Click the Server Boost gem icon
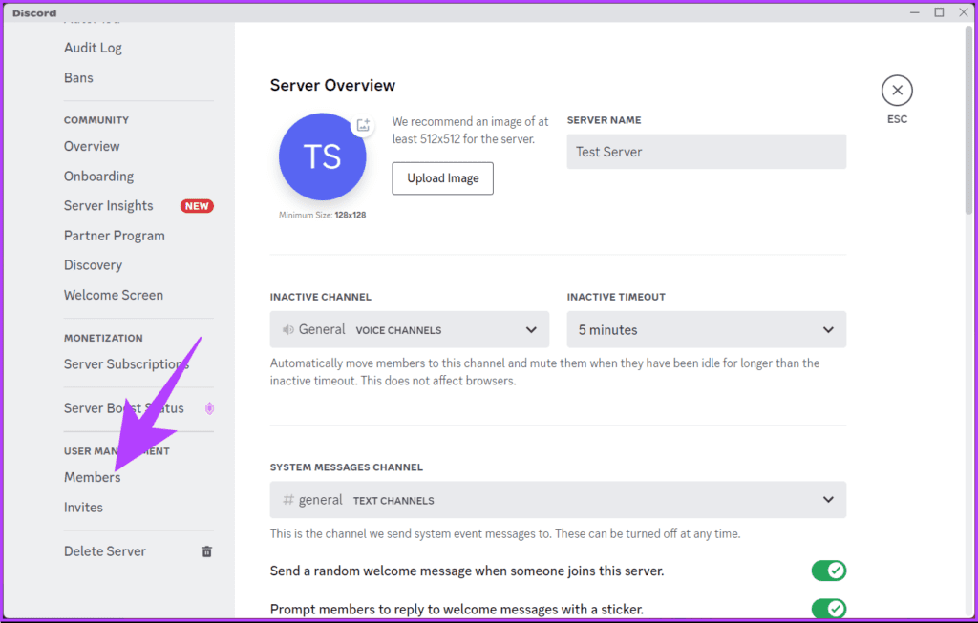The image size is (978, 623). click(x=209, y=408)
